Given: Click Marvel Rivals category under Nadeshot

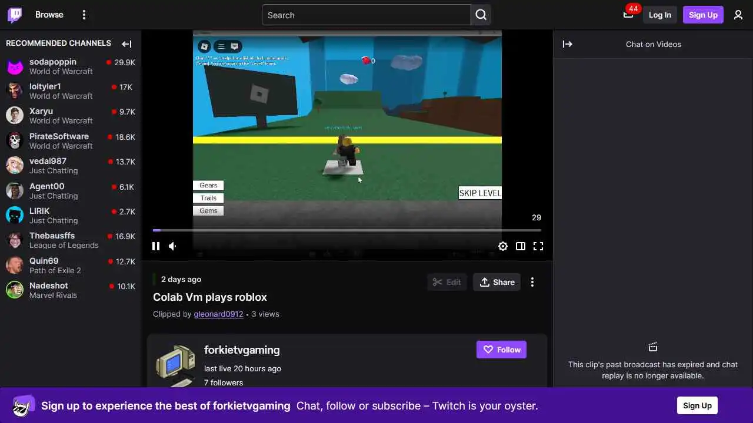Looking at the screenshot, I should 53,295.
